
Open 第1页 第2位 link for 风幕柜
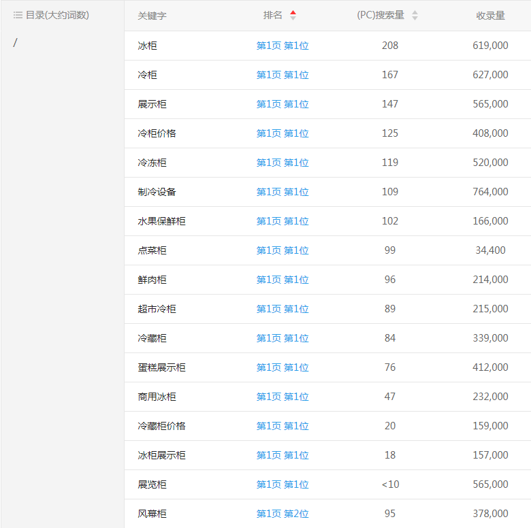click(283, 514)
